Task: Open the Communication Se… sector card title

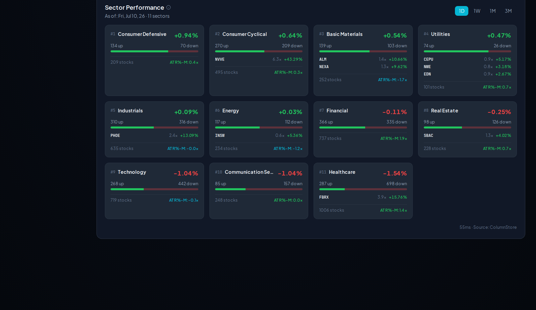Action: tap(249, 172)
